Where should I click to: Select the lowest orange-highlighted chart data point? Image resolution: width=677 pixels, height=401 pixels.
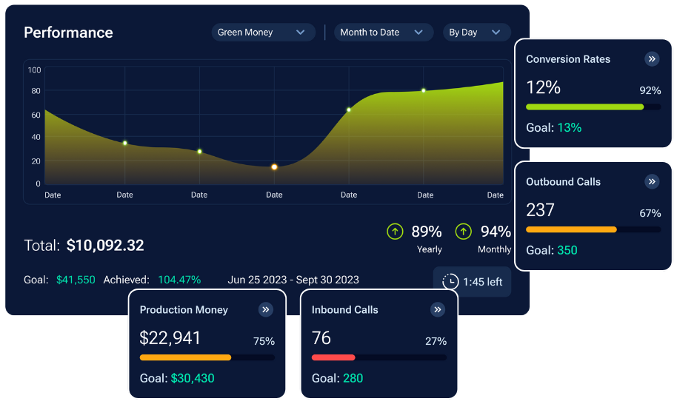pyautogui.click(x=274, y=167)
